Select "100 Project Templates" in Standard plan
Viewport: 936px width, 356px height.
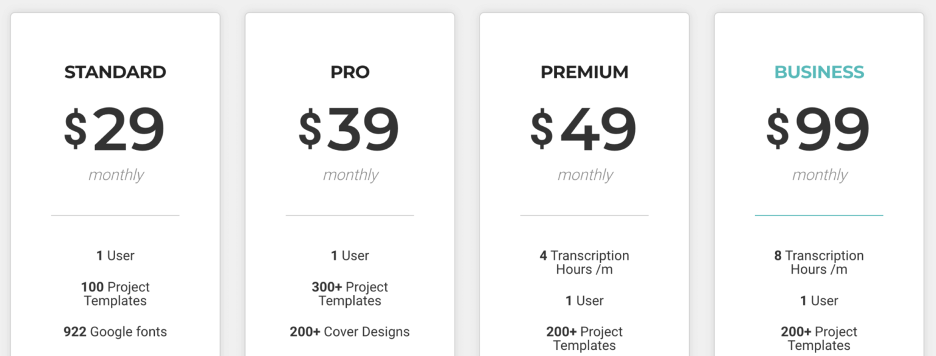tap(115, 294)
